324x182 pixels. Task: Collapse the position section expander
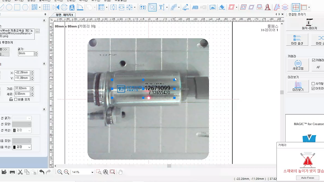pyautogui.click(x=44, y=64)
